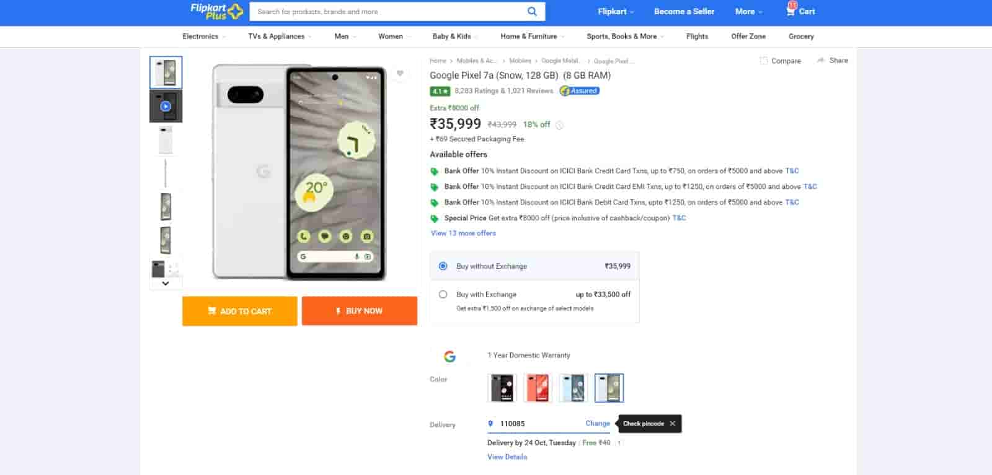This screenshot has height=475, width=992.
Task: Focus the product search input field
Action: [384, 12]
